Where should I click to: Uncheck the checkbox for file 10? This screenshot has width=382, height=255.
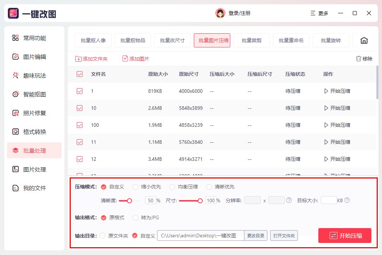click(80, 108)
